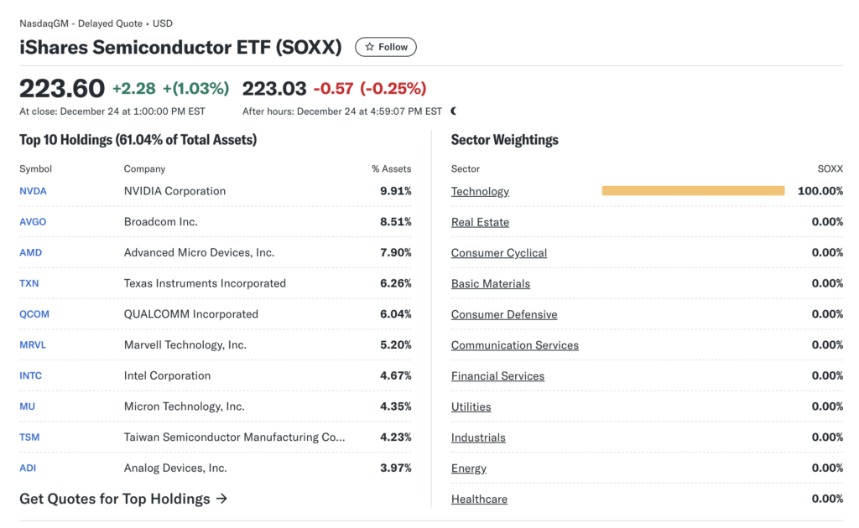Open the AVGO ticker link
859x528 pixels.
tap(33, 221)
